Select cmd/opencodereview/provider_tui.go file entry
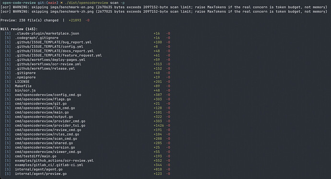The height and width of the screenshot is (179, 331). [50, 125]
